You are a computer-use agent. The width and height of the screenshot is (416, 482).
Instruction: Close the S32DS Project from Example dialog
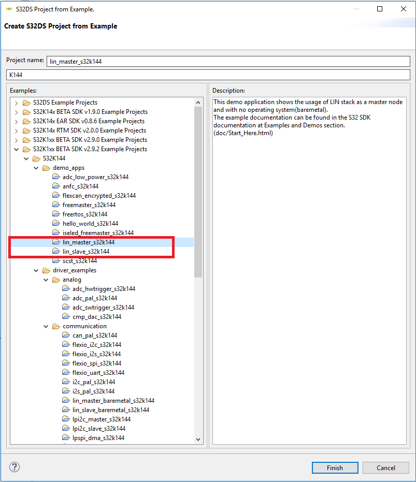point(404,9)
